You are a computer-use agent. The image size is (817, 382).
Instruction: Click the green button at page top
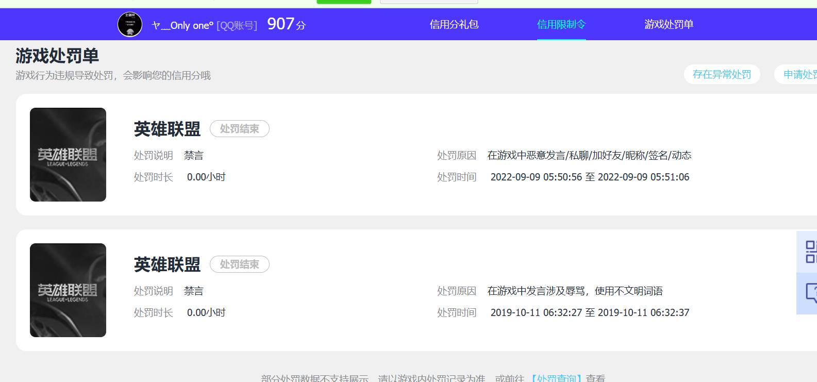(344, 2)
